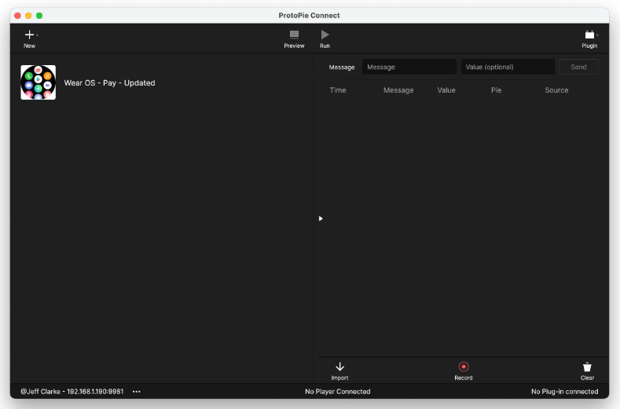Focus the Message input field
Viewport: 620px width, 409px height.
(409, 67)
